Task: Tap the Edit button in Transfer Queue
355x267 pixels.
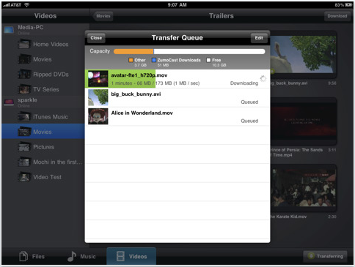Action: 259,38
